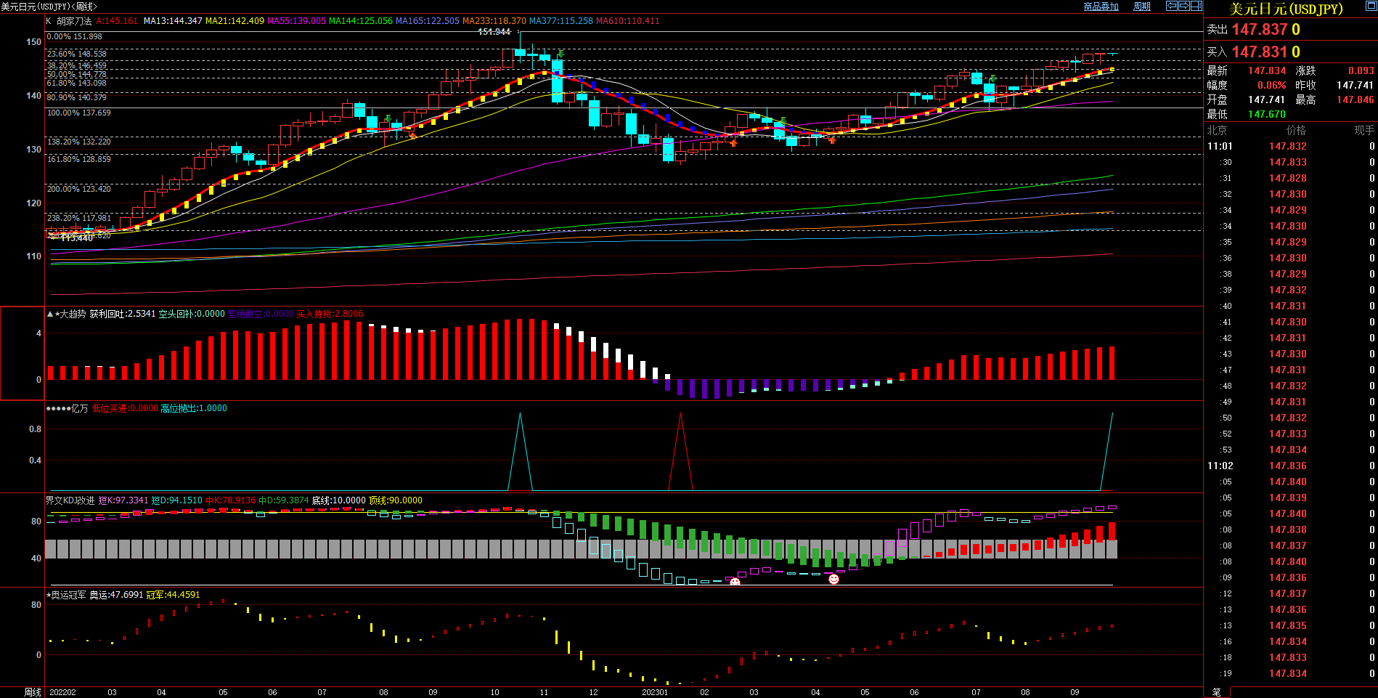Click the 亿万 indicator title
Image resolution: width=1378 pixels, height=698 pixels.
click(80, 408)
